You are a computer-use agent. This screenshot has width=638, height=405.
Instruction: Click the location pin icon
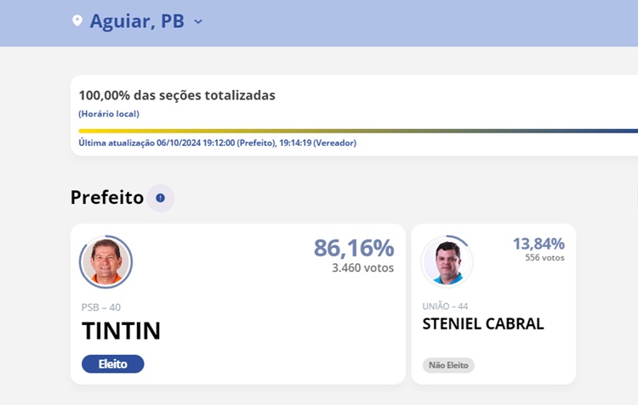77,21
